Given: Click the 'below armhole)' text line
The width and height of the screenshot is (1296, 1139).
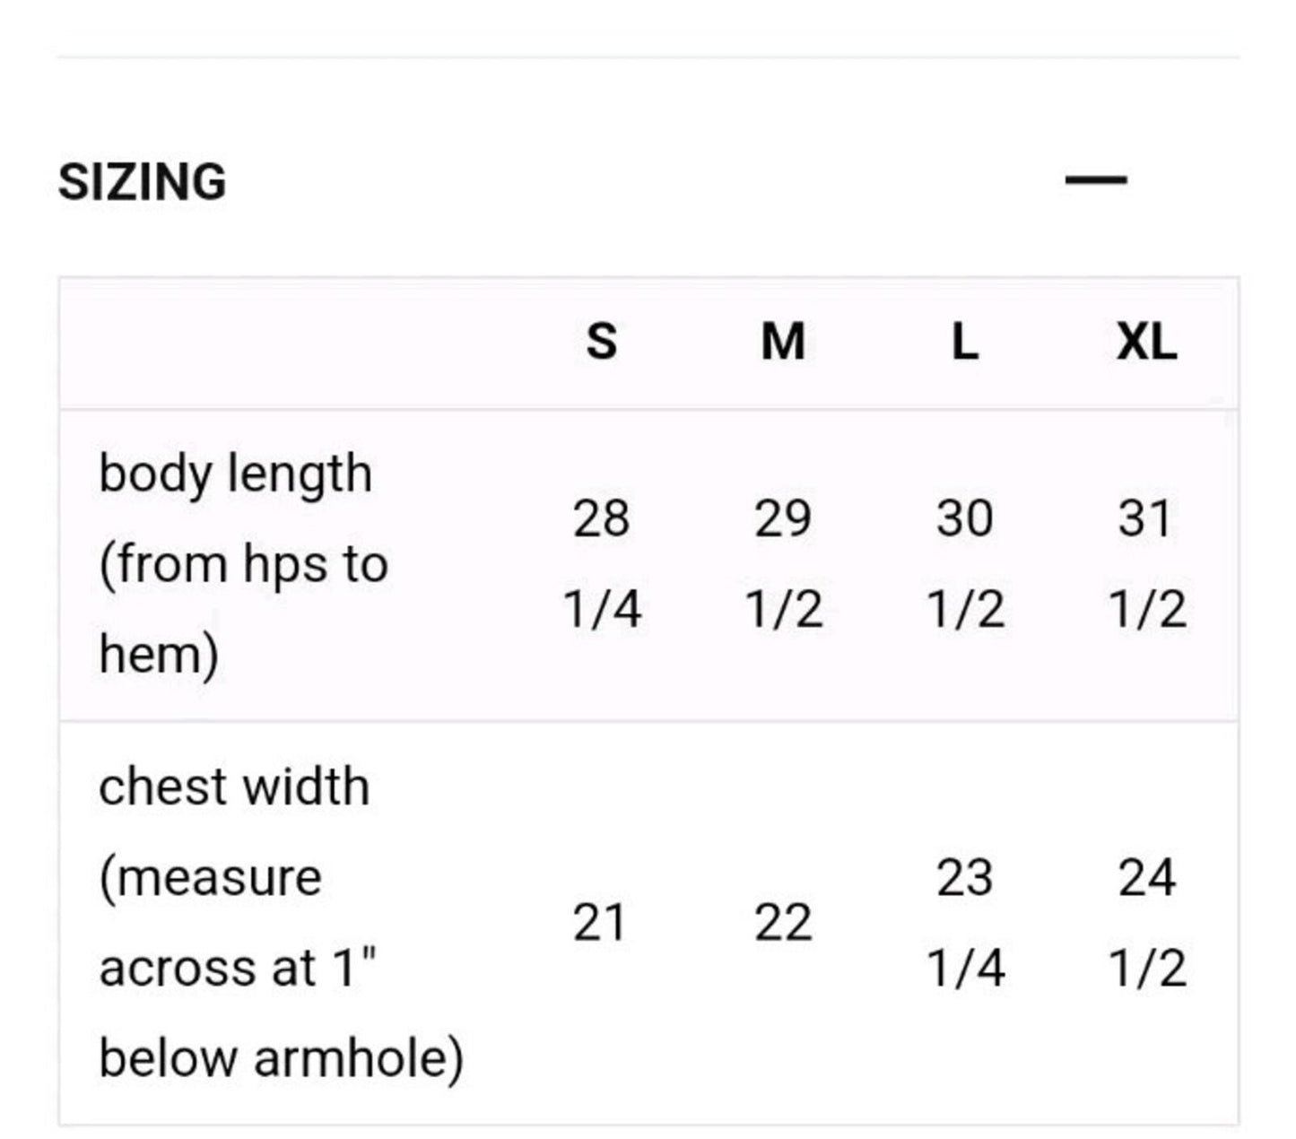Looking at the screenshot, I should coord(281,1058).
